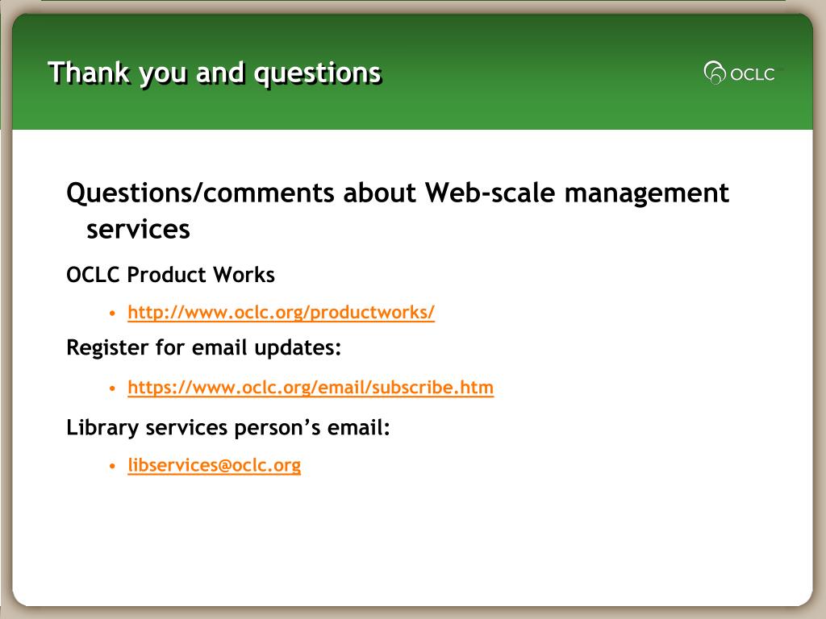Click the word 'questions' in the slide title

pyautogui.click(x=318, y=74)
